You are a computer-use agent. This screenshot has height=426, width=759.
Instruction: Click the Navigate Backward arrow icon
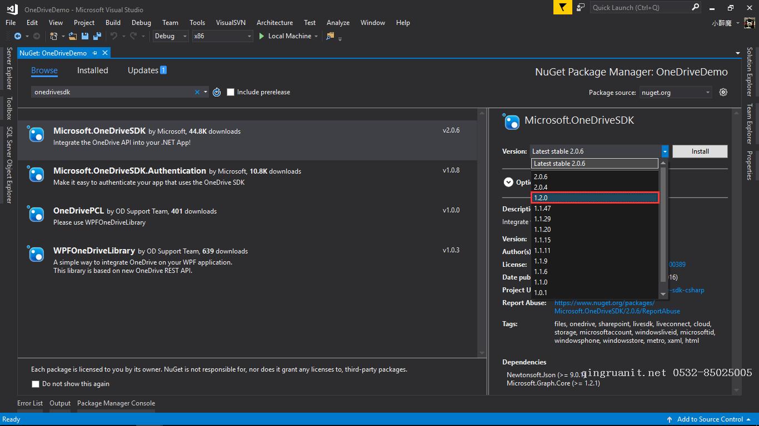click(18, 36)
